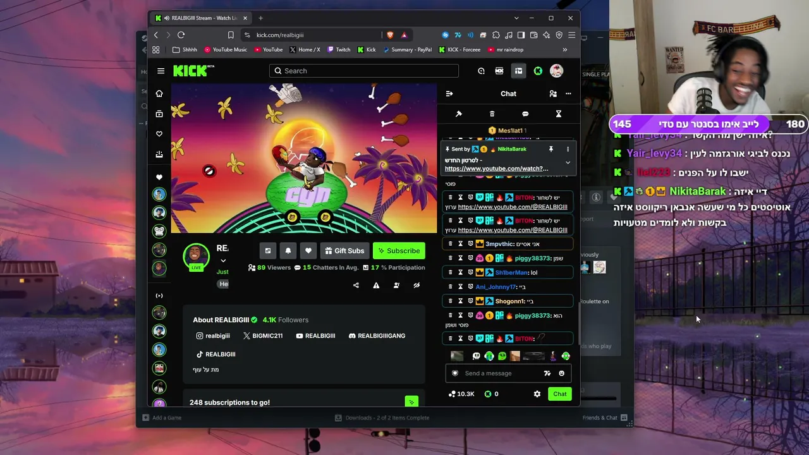This screenshot has height=455, width=809.
Task: Click the 10.3K channel points balance
Action: tap(461, 394)
